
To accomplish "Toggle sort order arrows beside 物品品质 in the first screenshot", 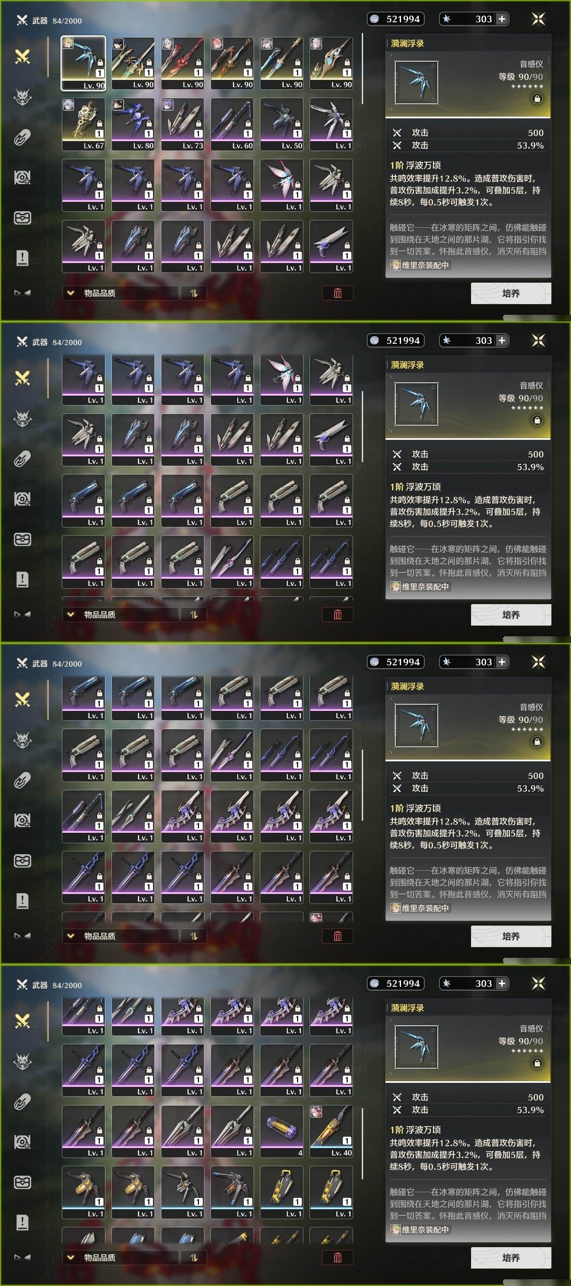I will click(x=194, y=293).
